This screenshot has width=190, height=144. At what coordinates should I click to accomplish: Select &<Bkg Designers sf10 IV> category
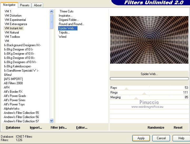[20, 62]
